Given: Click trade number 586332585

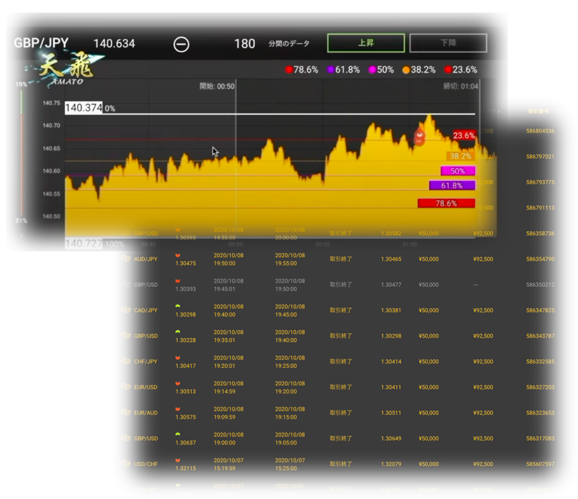Looking at the screenshot, I should [540, 361].
